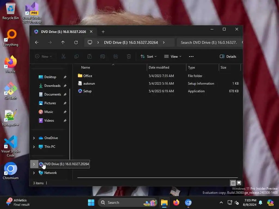279x209 pixels.
Task: Open the Windows Start menu
Action: (x=91, y=202)
